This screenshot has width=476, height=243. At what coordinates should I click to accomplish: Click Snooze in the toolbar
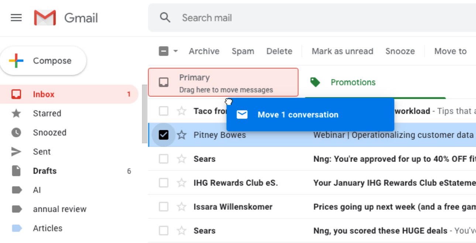400,51
